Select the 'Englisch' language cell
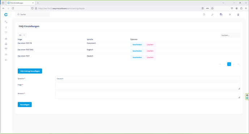 (x=90, y=50)
